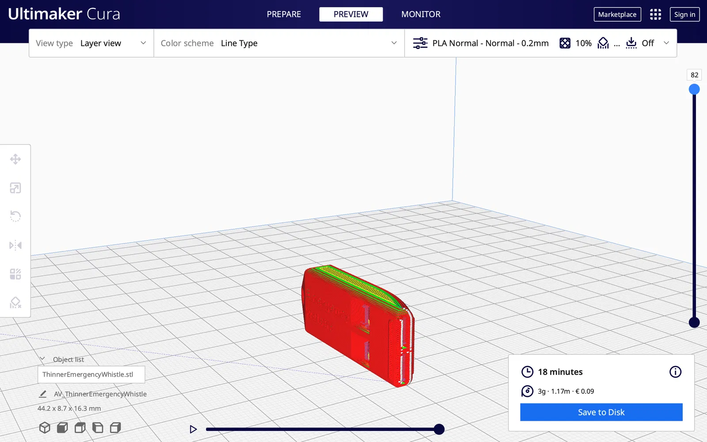
Task: Click the Ultimaker Cura logo
Action: pyautogui.click(x=64, y=14)
